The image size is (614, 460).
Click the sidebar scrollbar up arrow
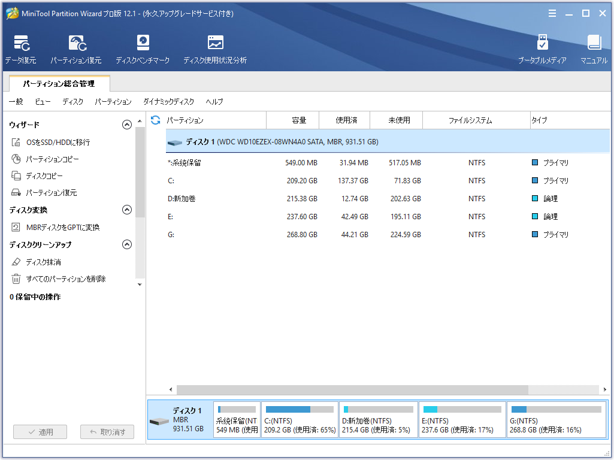(140, 121)
